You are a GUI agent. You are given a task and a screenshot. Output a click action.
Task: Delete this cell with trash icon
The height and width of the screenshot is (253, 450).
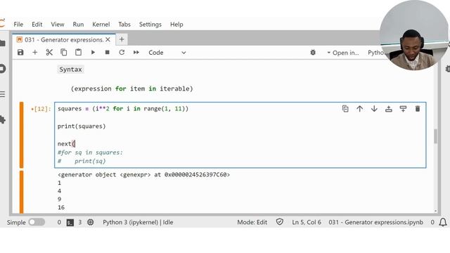(x=418, y=109)
